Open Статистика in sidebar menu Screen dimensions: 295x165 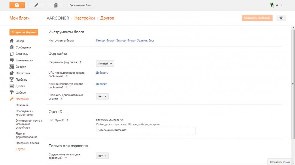22,73
